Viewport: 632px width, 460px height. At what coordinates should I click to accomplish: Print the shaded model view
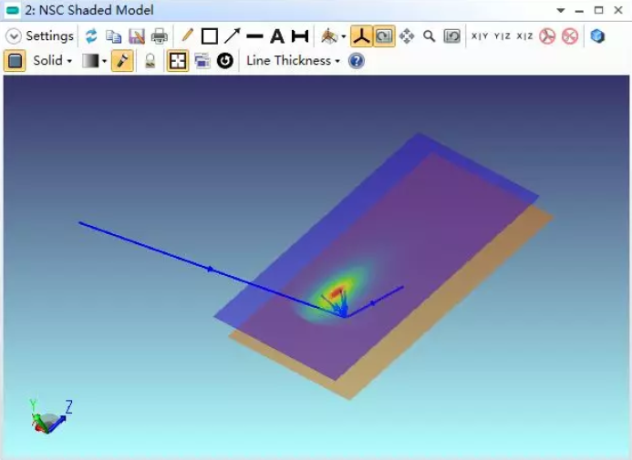coord(160,36)
